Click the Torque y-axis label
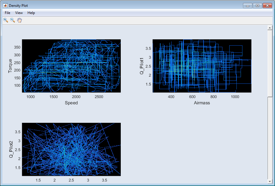The width and height of the screenshot is (275, 186). 10,66
